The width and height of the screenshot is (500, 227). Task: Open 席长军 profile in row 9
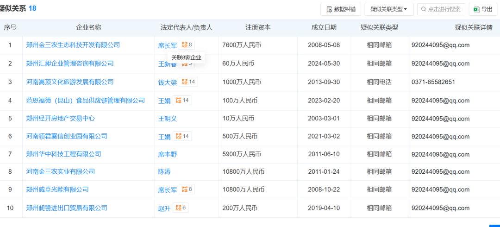168,190
